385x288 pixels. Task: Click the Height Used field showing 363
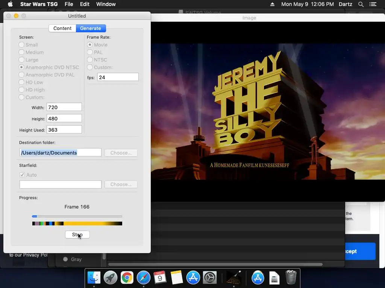pos(64,130)
